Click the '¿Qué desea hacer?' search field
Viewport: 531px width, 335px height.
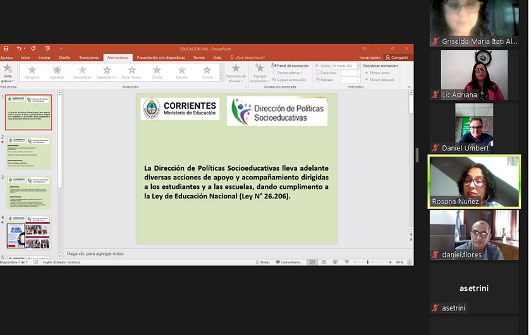point(248,58)
